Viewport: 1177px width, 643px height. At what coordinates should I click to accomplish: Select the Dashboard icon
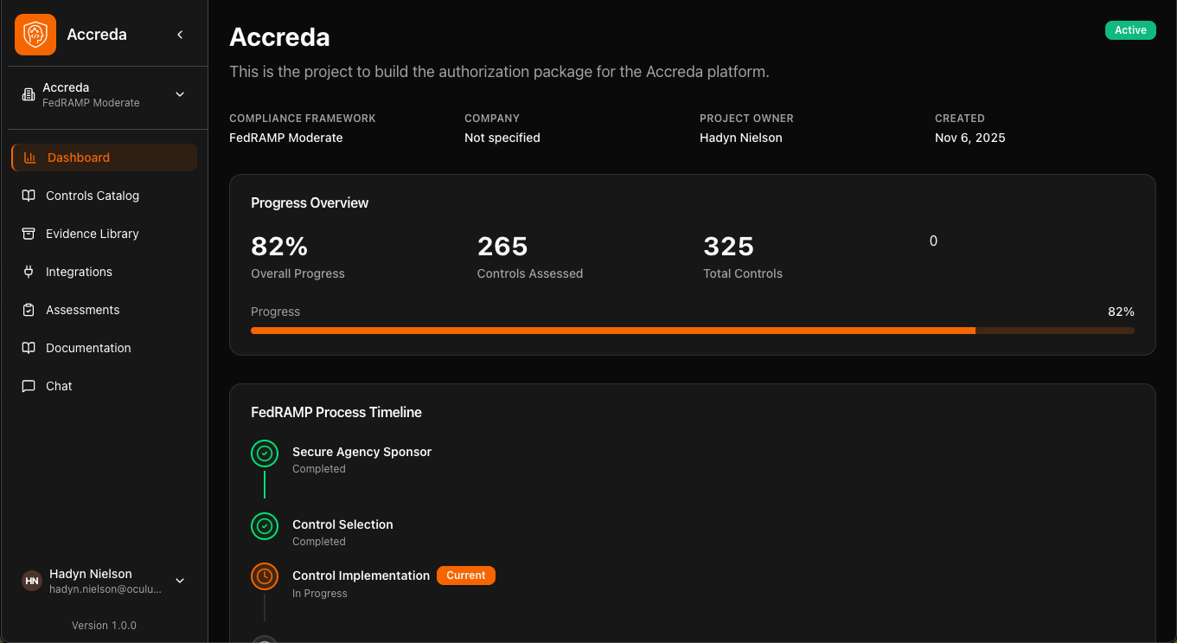pos(29,158)
